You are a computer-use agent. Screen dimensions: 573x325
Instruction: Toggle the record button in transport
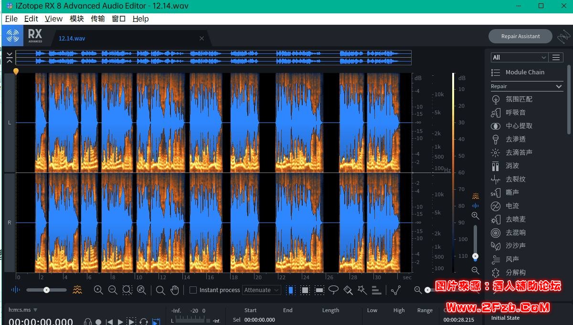pos(98,322)
